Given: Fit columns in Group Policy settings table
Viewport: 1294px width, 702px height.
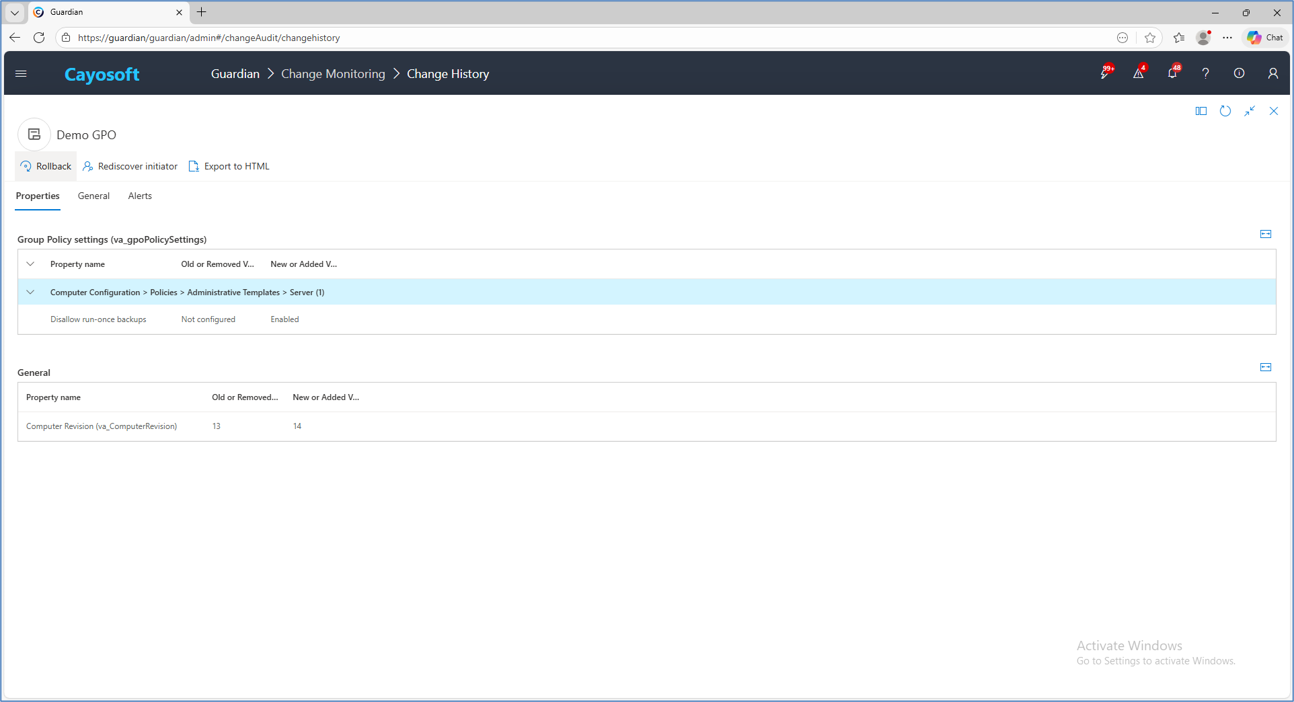Looking at the screenshot, I should pos(1265,234).
